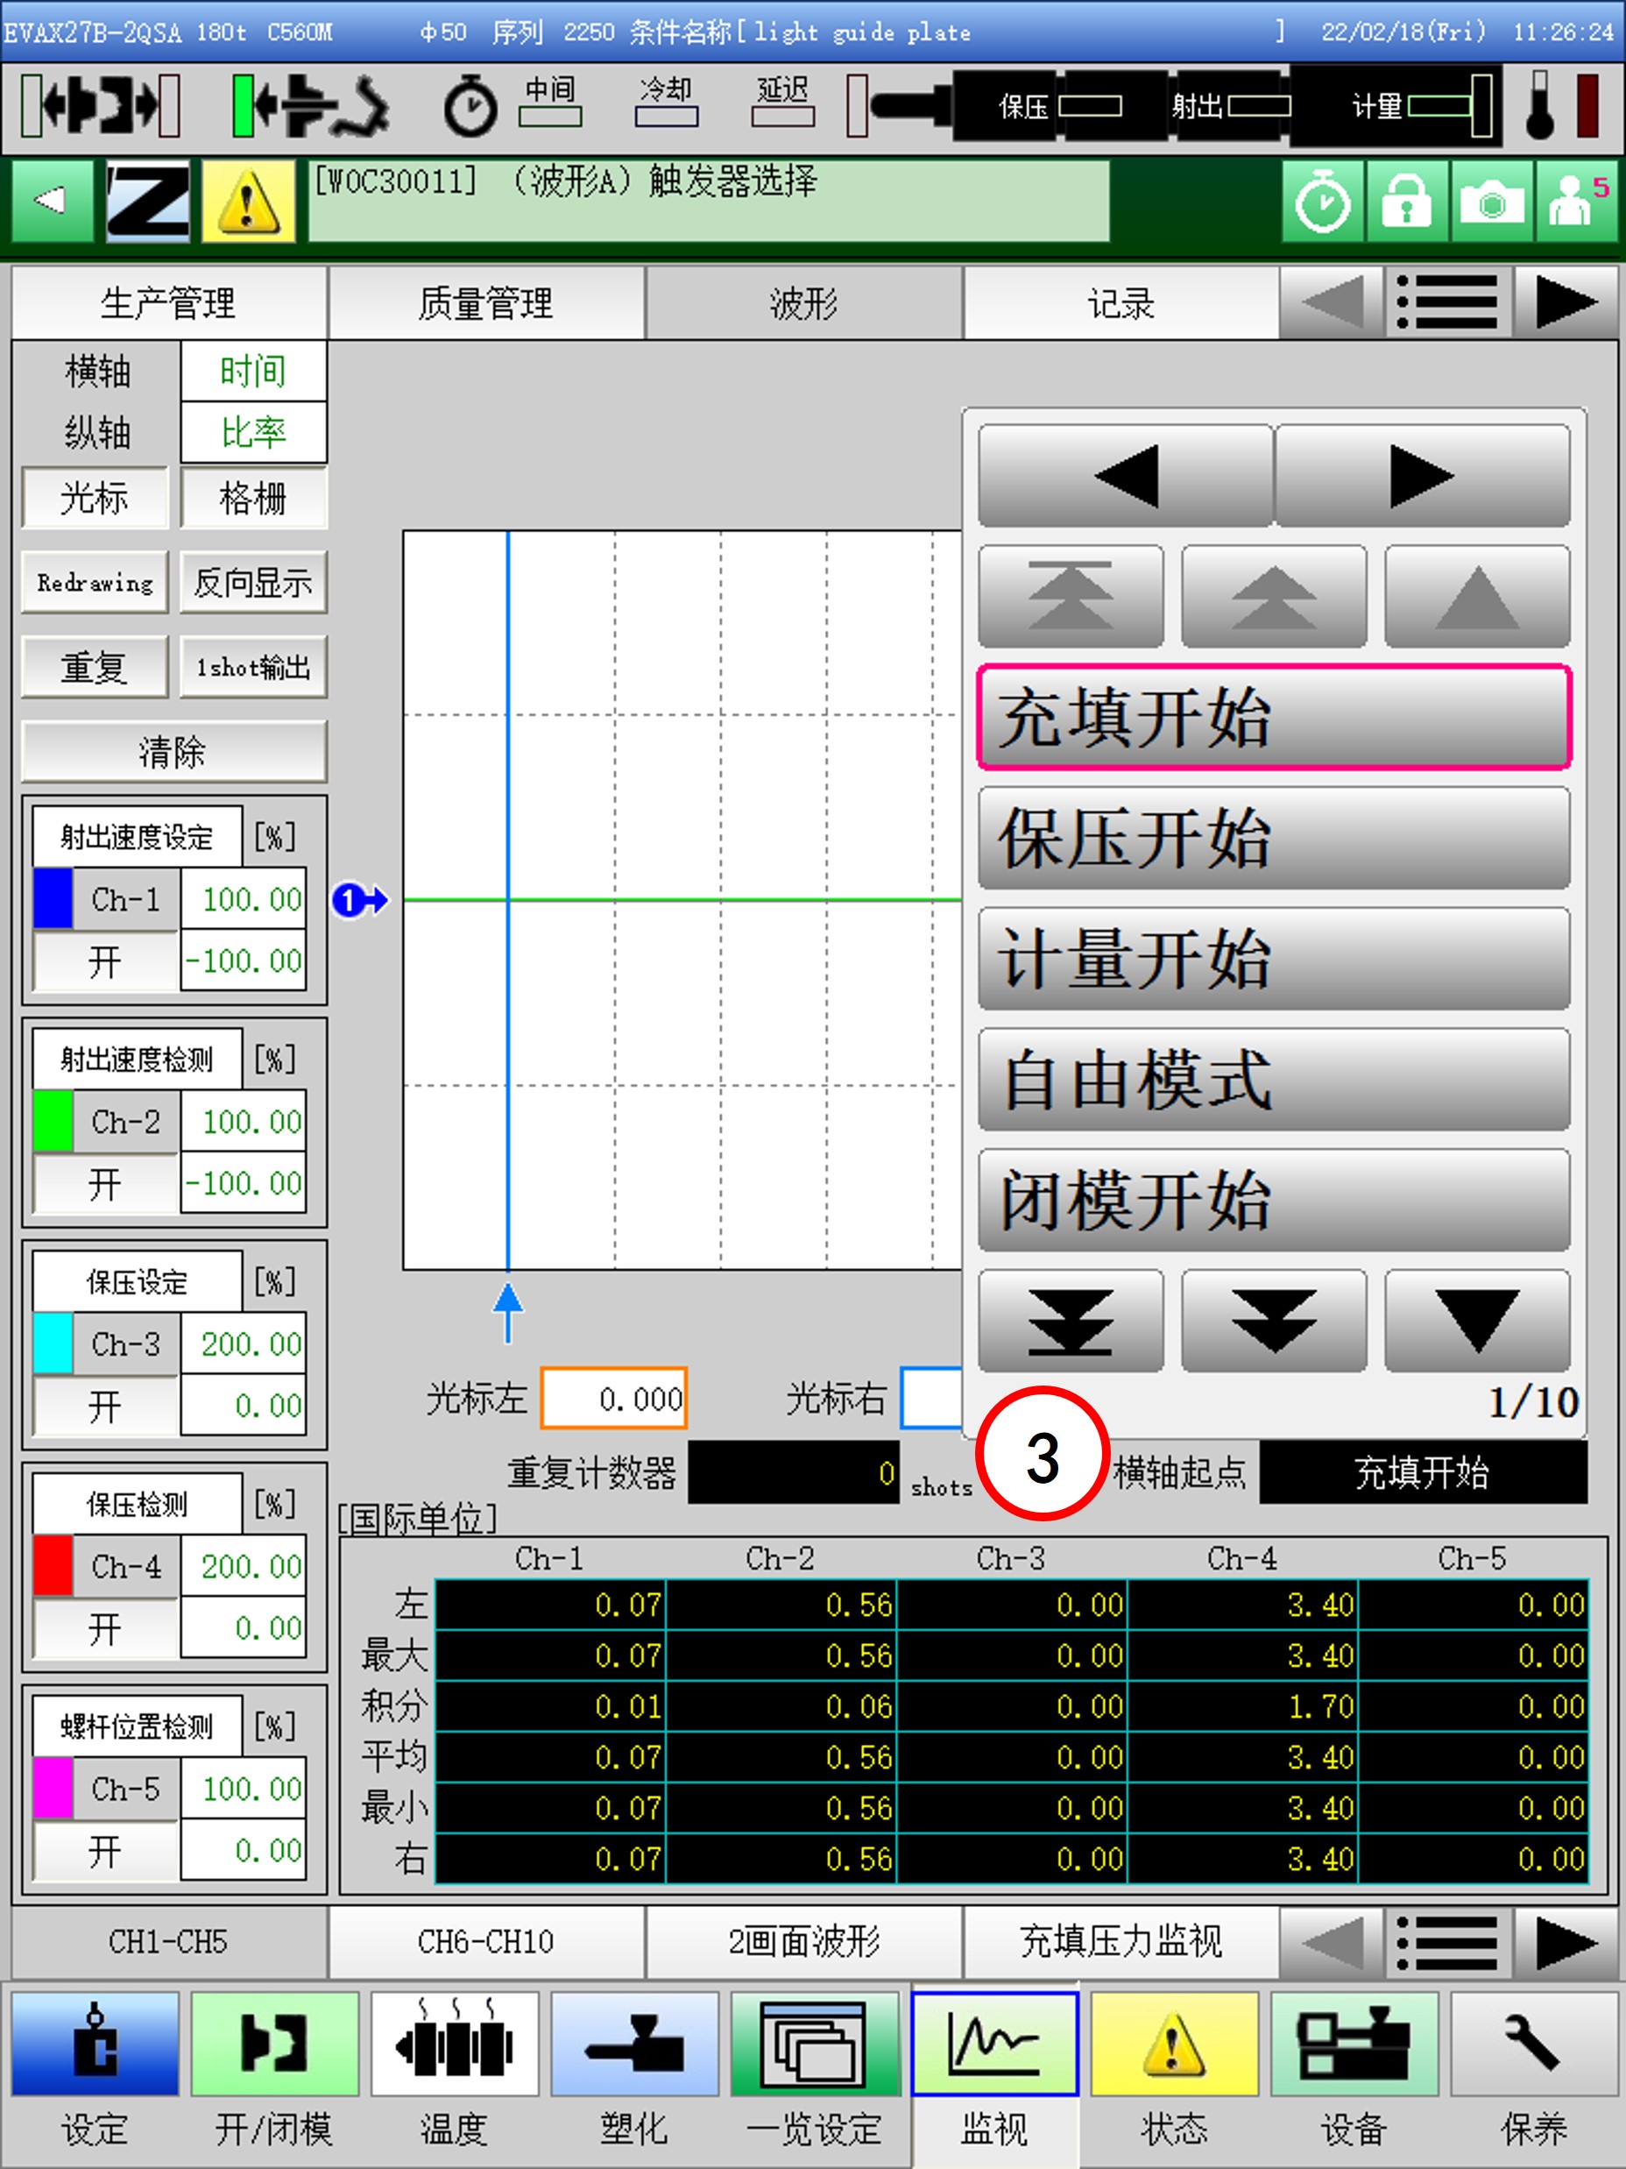Open the 开/闭模 mold icon
The image size is (1626, 2169).
point(274,2044)
